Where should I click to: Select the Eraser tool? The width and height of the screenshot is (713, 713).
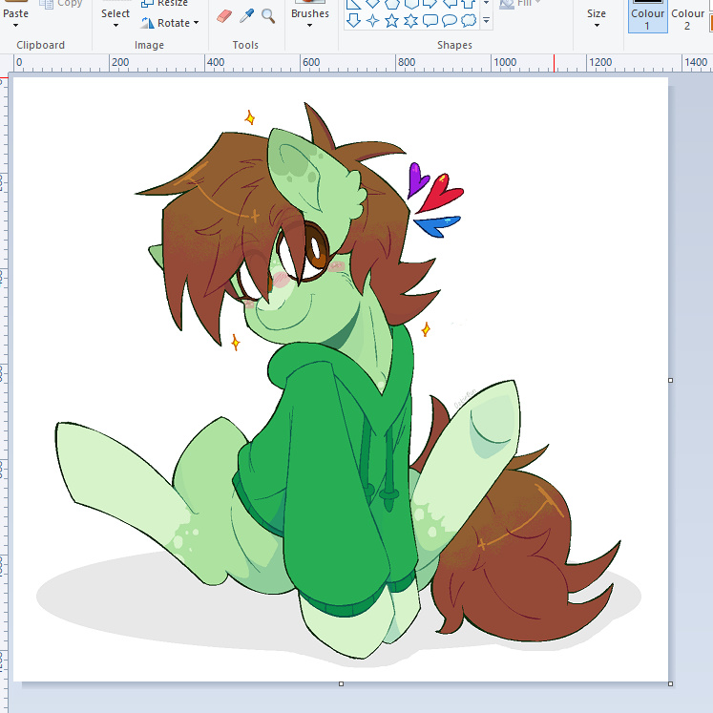[224, 16]
